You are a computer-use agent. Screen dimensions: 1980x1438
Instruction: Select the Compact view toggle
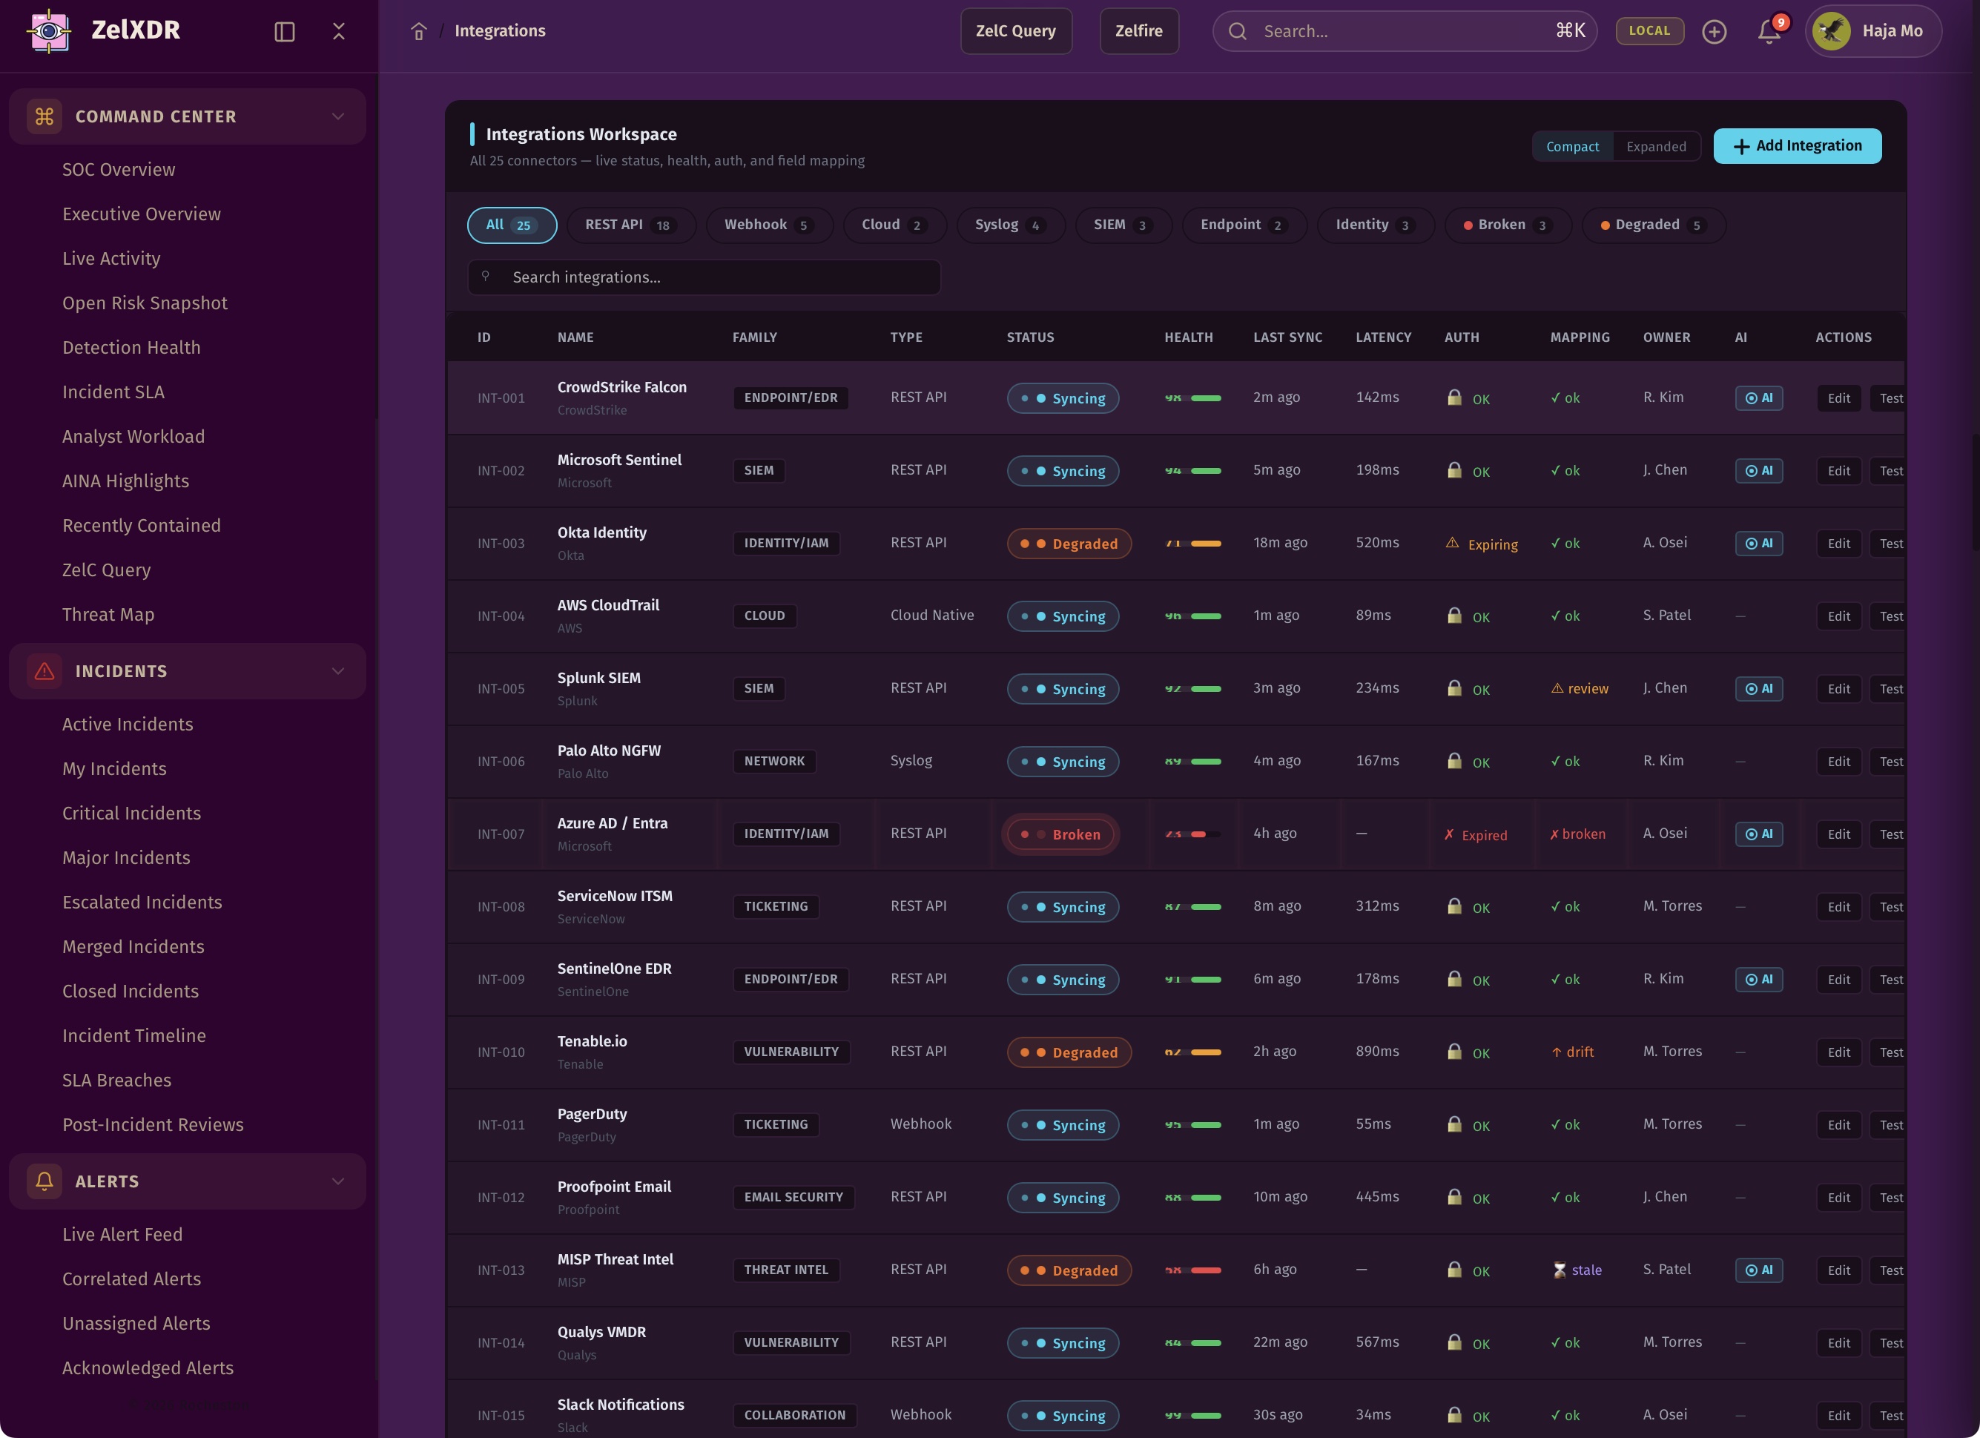point(1572,147)
